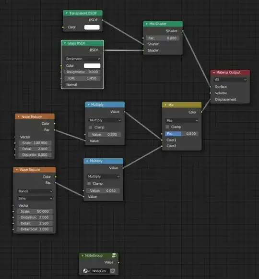The height and width of the screenshot is (279, 259).
Task: Open the All target dropdown in Material Output
Action: pyautogui.click(x=230, y=80)
